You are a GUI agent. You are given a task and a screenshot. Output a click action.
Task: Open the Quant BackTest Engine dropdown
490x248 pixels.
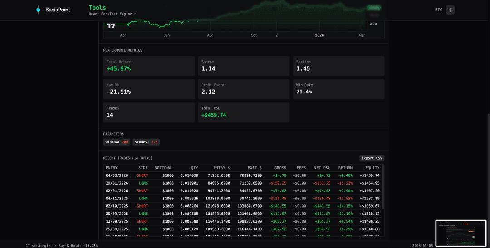(112, 14)
